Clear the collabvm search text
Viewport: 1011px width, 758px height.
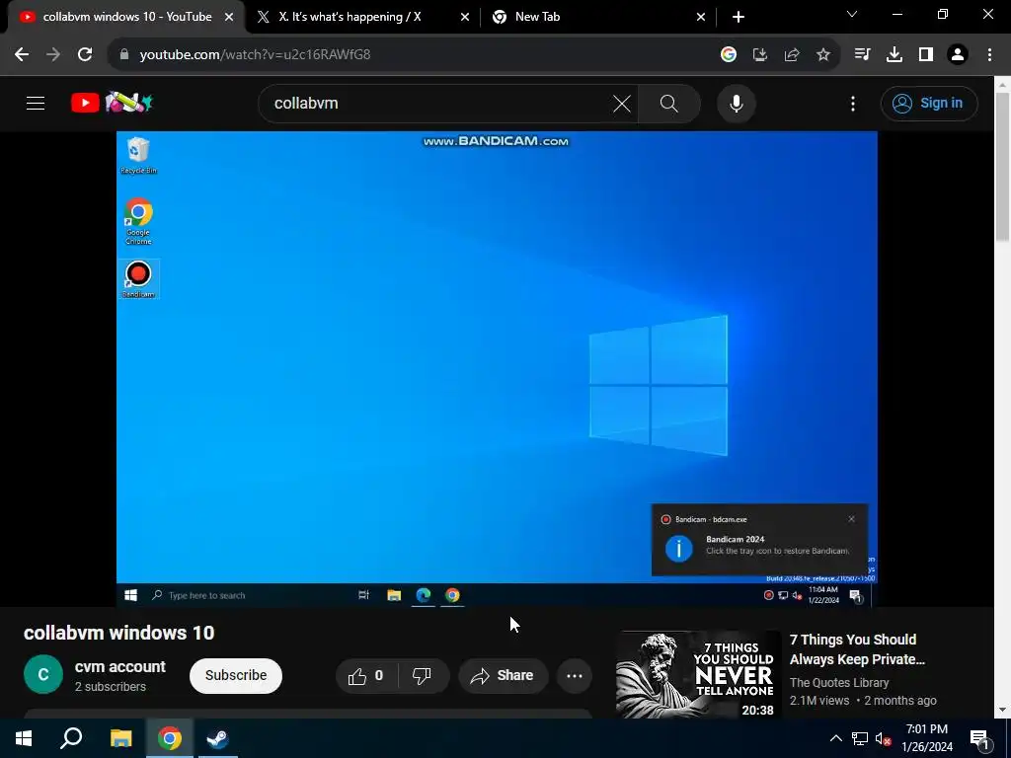coord(622,103)
